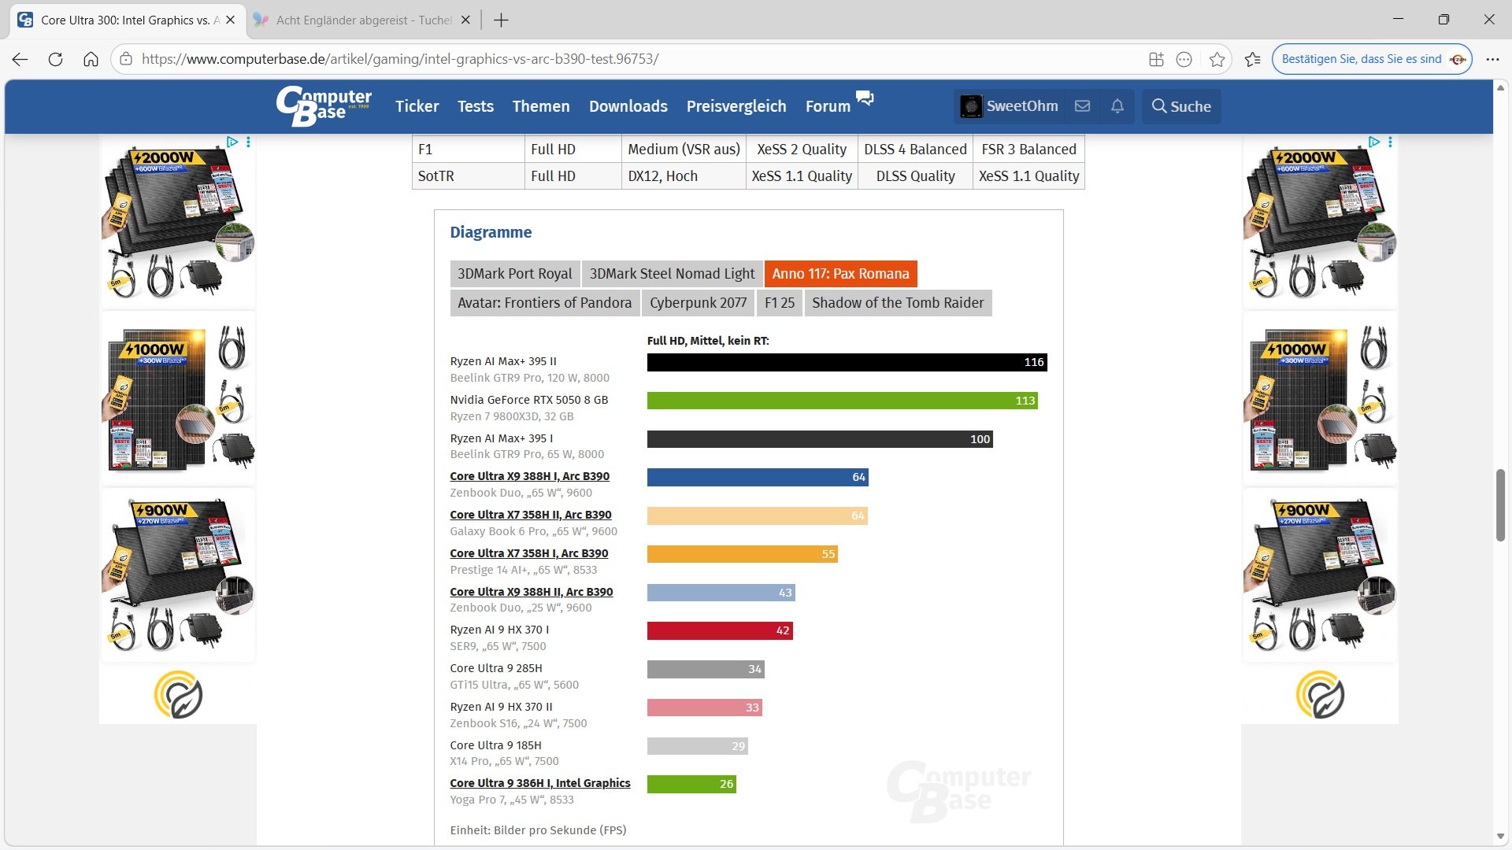Click the SweetOhm user avatar
The height and width of the screenshot is (850, 1512).
click(x=971, y=106)
